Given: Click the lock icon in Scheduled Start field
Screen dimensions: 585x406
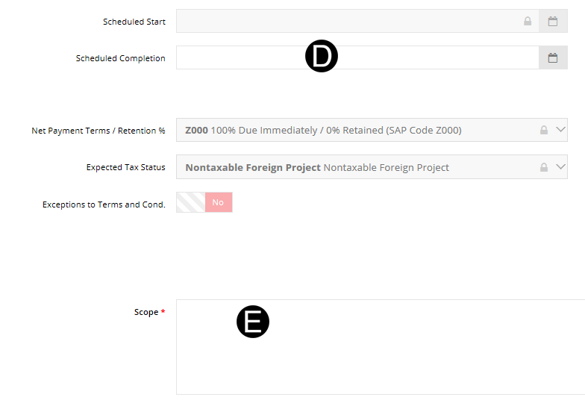Looking at the screenshot, I should tap(528, 22).
